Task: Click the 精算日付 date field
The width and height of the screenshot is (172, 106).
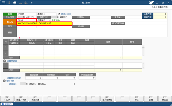Action: (x=61, y=17)
